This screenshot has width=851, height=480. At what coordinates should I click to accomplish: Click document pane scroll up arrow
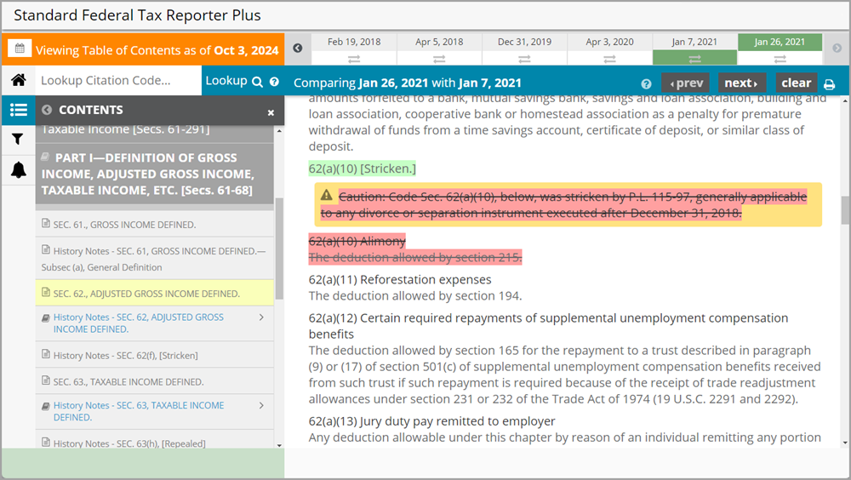click(845, 100)
